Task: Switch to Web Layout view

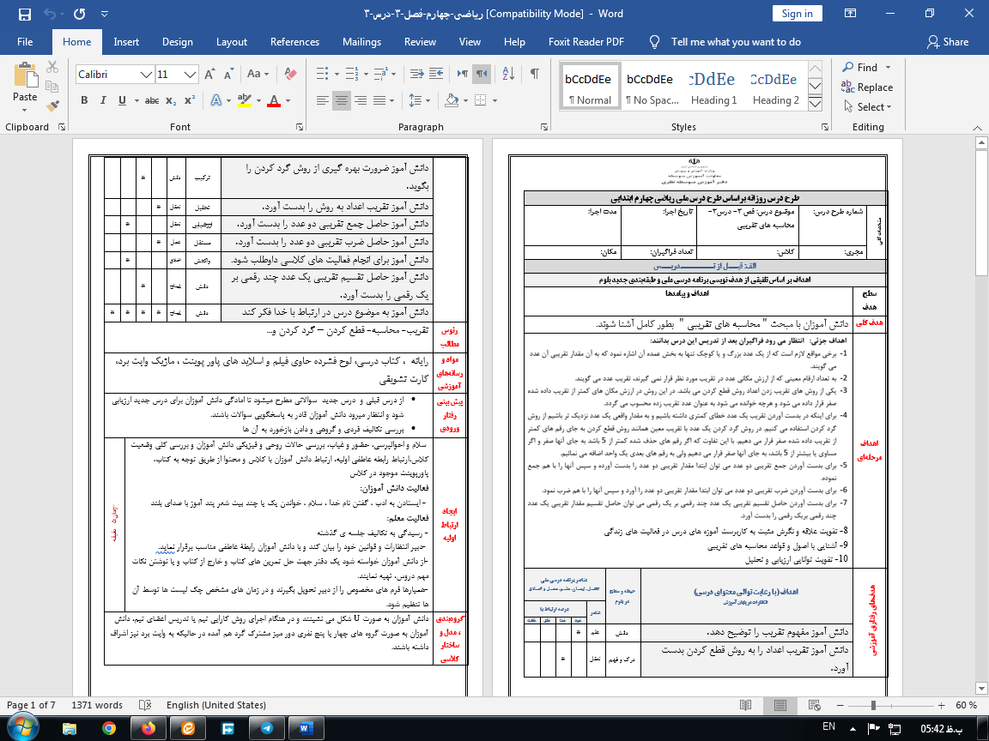Action: point(814,705)
